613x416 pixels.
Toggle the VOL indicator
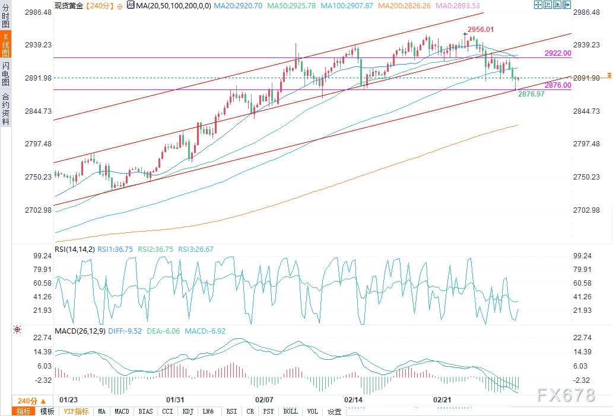[312, 411]
